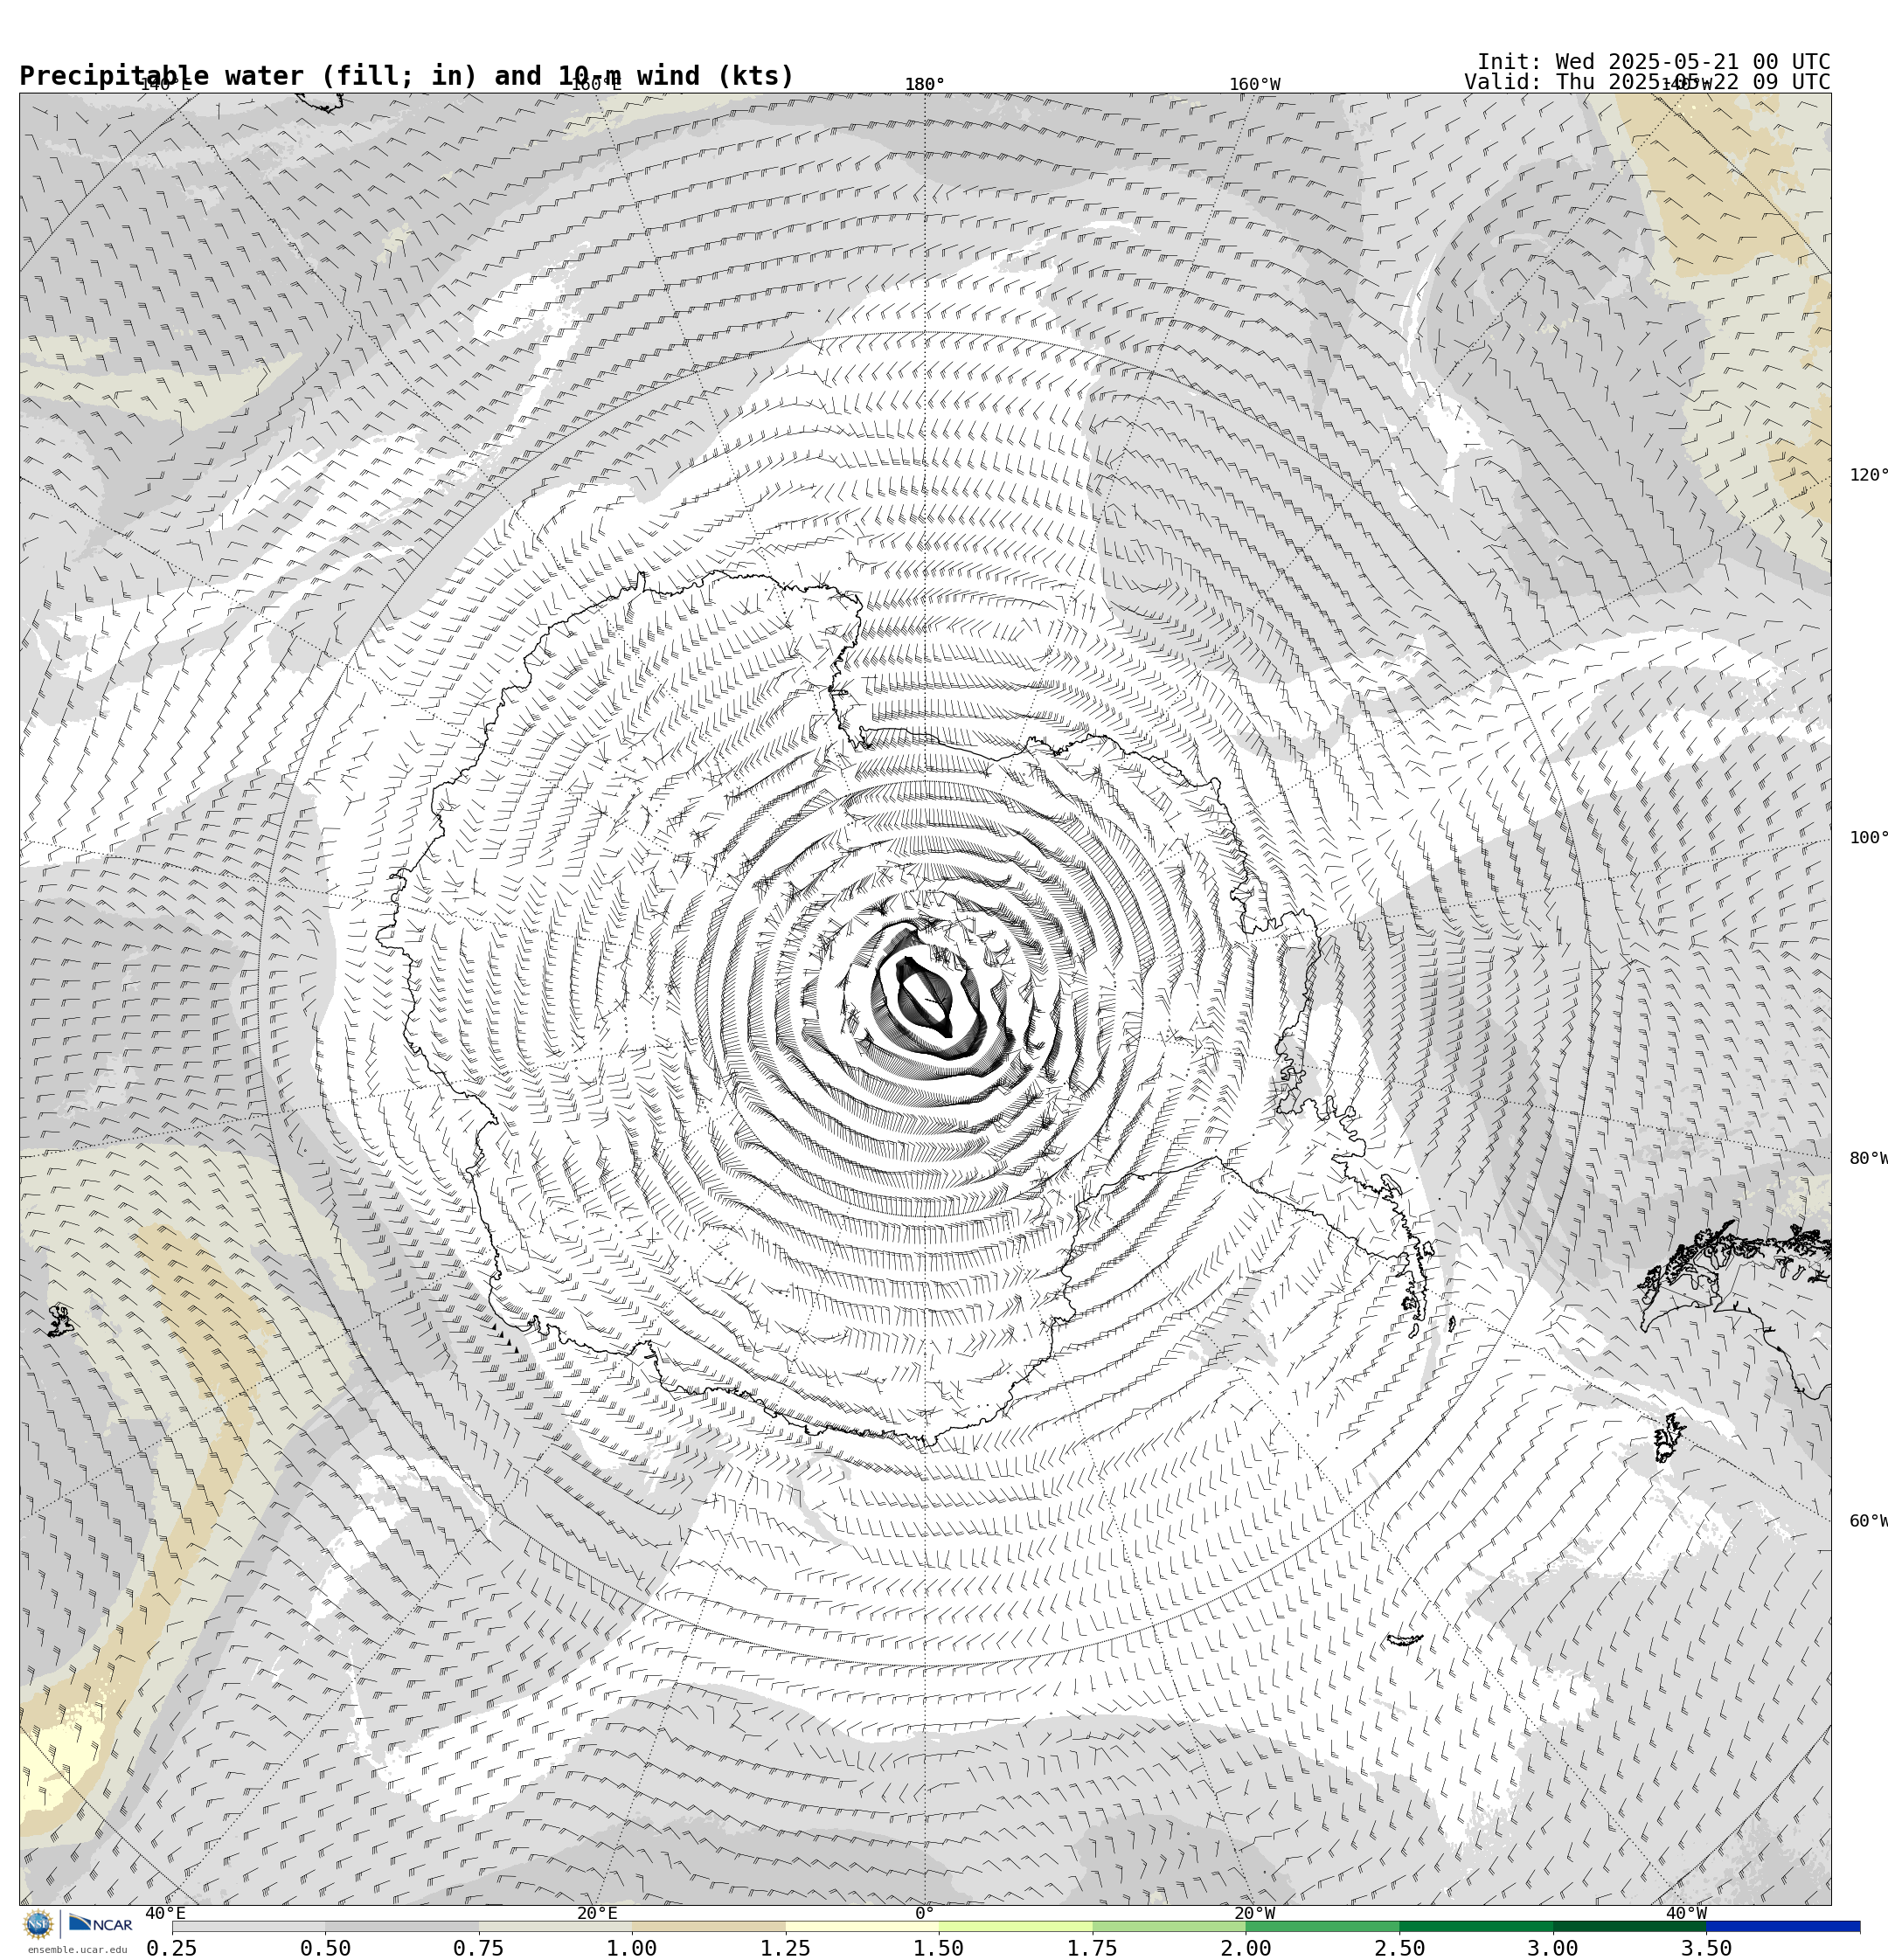Screen dimensions: 1888x1960
Task: Click the NSF logo
Action: click(x=38, y=1924)
